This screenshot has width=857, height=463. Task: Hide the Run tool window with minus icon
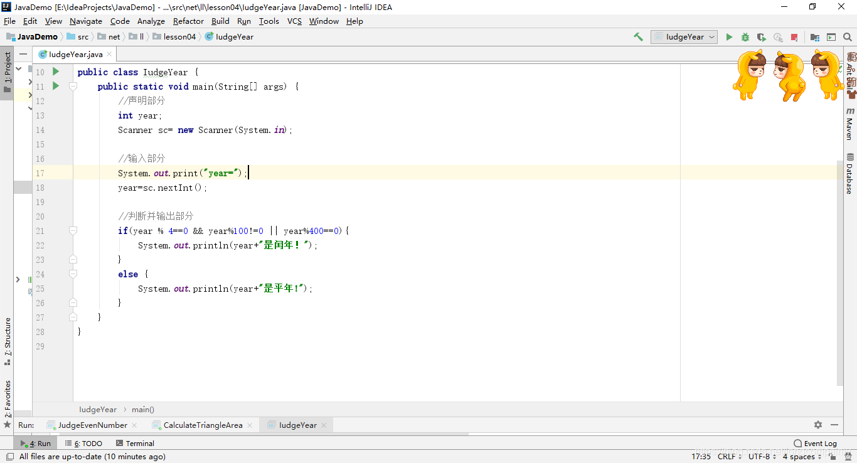(834, 425)
